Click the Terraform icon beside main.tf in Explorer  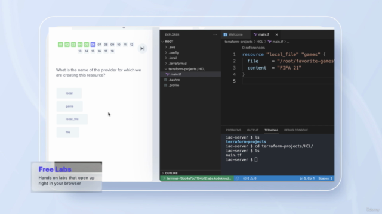167,74
